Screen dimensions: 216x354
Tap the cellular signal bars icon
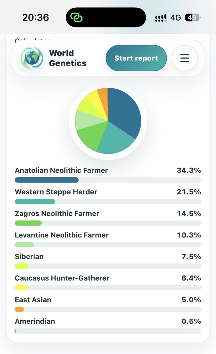coord(161,18)
